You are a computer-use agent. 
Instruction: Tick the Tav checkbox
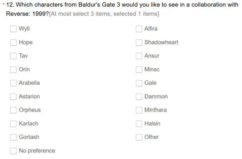[x=14, y=56]
